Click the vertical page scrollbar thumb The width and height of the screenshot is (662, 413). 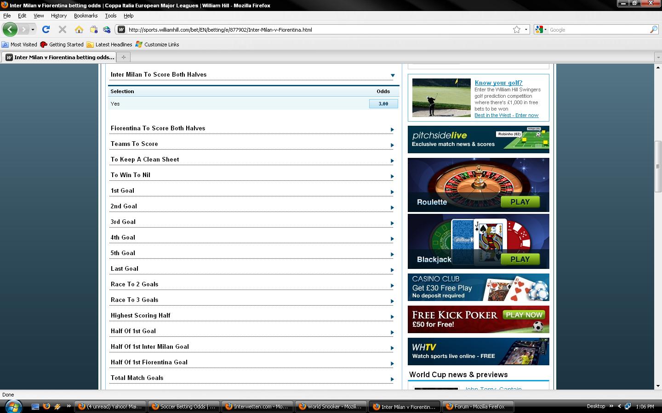click(658, 167)
